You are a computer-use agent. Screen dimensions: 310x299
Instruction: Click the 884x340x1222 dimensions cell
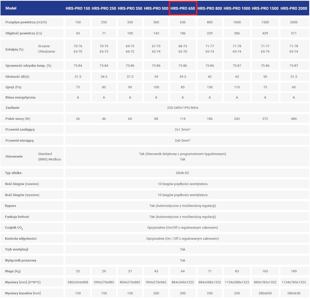click(183, 282)
